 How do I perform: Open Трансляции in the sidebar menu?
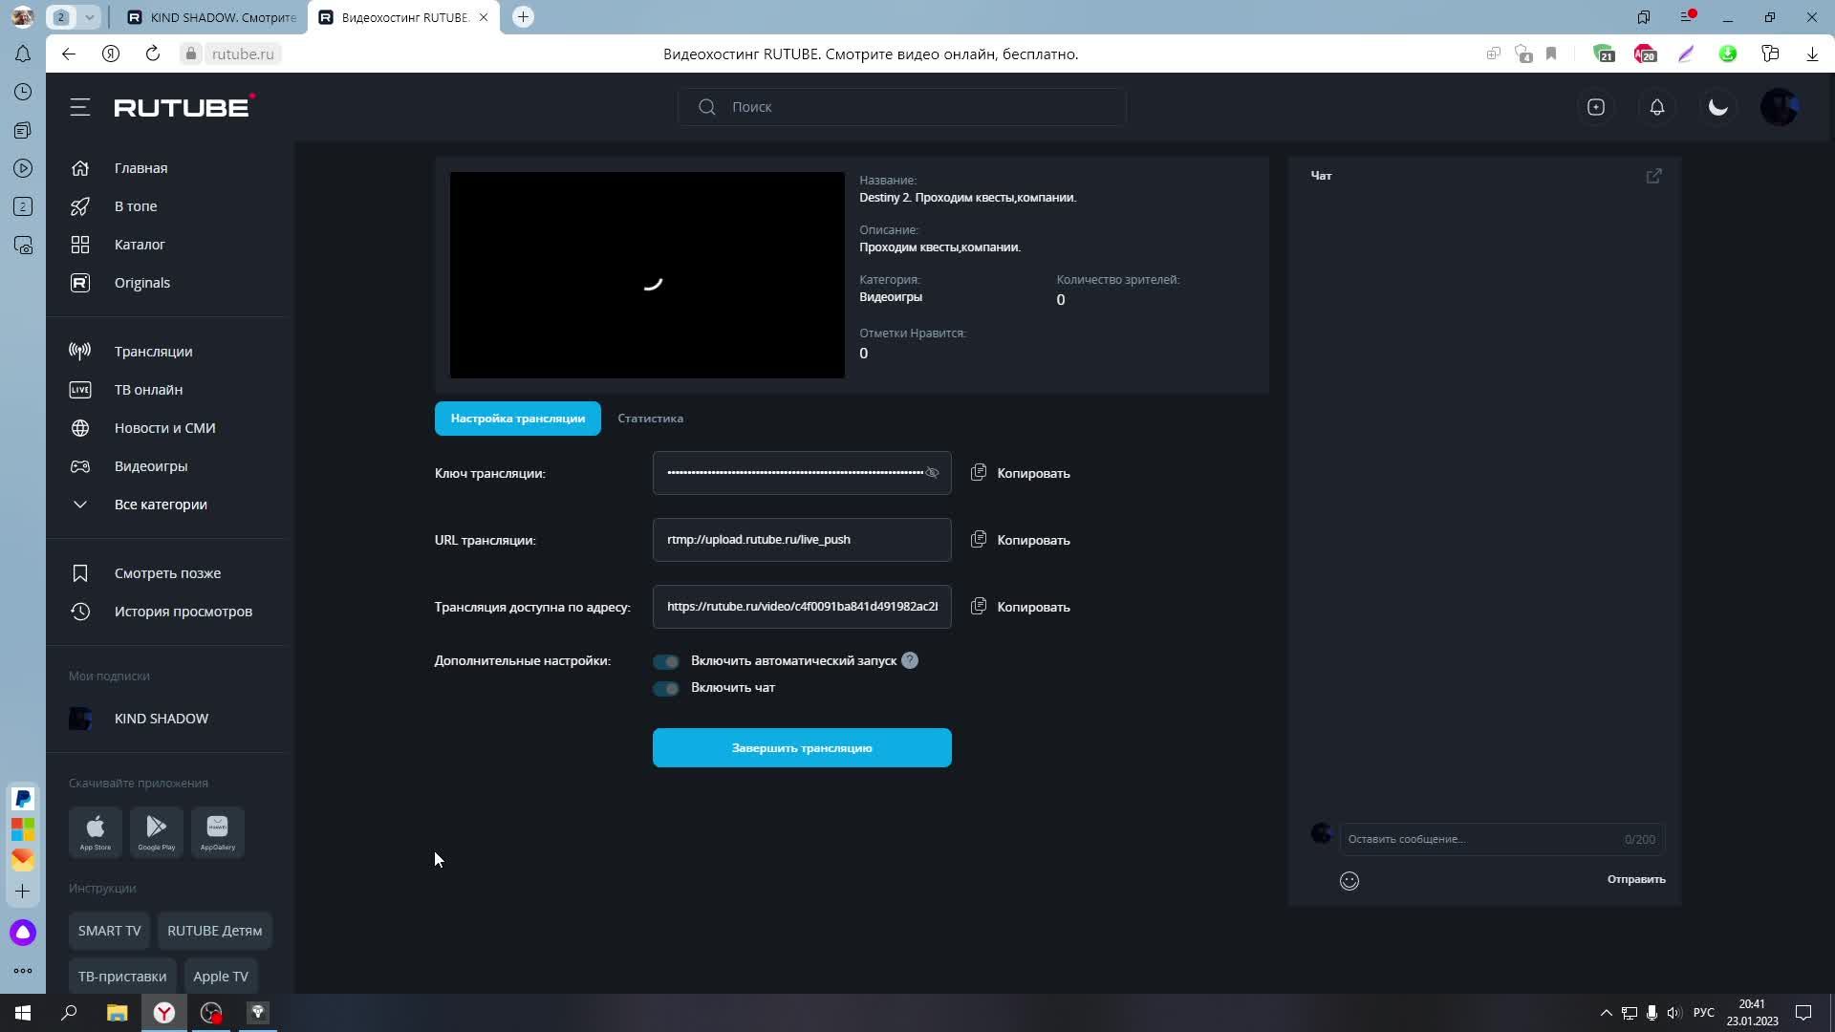(x=153, y=352)
